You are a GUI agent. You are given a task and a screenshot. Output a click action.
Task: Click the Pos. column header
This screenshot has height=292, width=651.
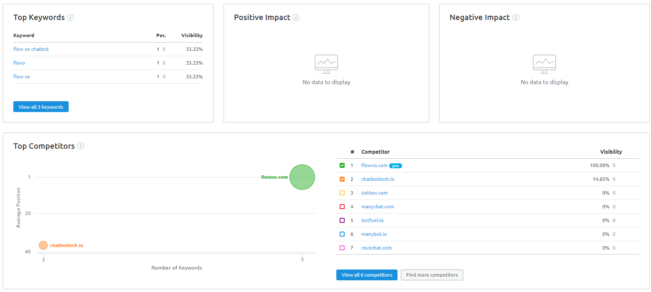click(161, 35)
